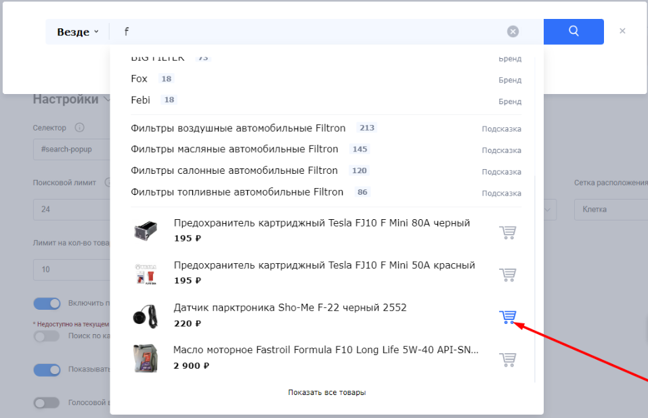Add Sho-Me F-22 parking sensor to cart
Screen dimensions: 648x418
tap(507, 317)
